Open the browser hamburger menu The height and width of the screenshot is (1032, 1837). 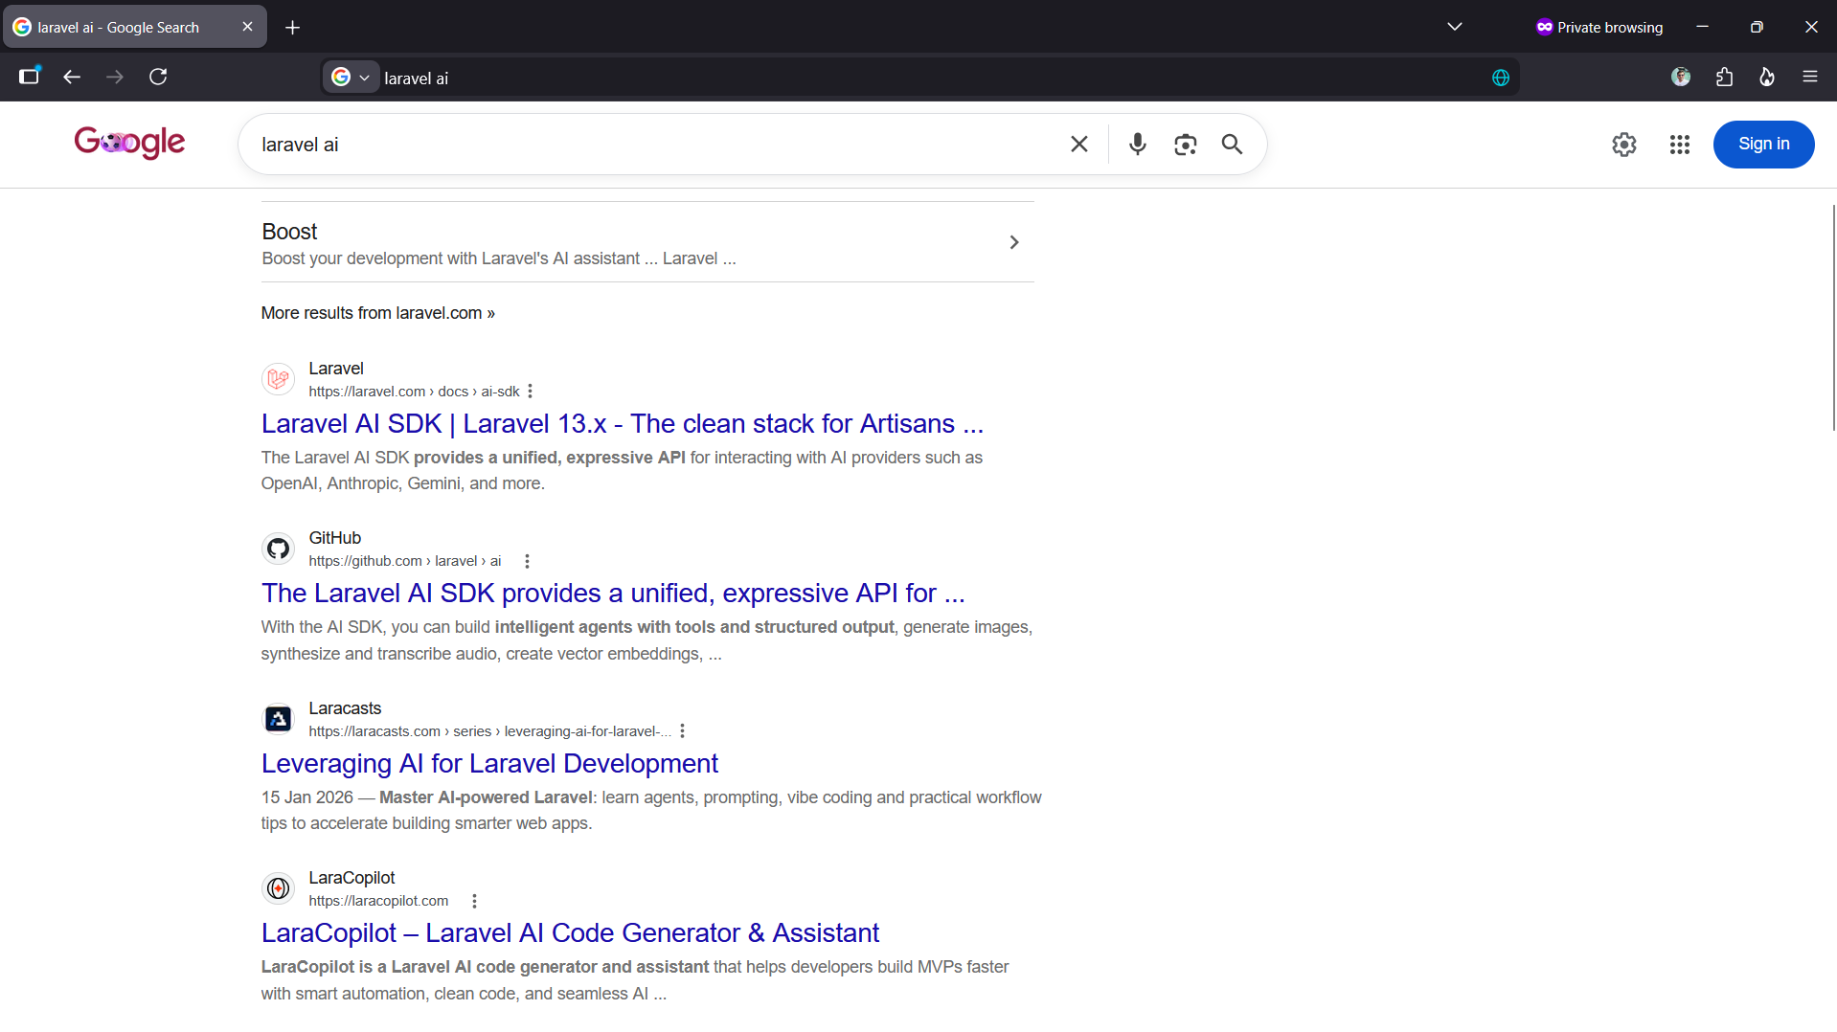click(1809, 77)
